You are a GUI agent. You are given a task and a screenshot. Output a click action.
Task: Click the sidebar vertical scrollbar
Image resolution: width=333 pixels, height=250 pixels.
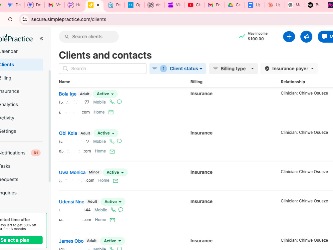[50, 126]
